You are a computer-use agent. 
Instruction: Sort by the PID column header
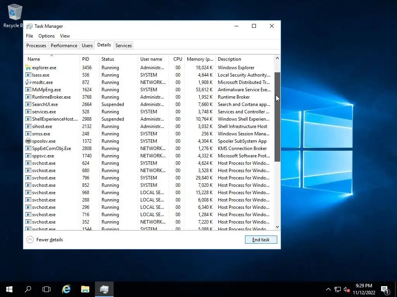tap(89, 59)
